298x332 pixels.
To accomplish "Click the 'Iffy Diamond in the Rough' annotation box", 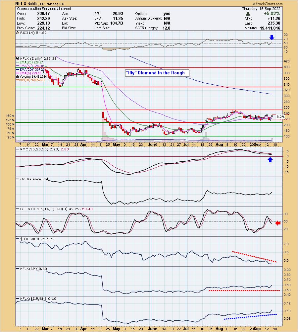I will (157, 73).
